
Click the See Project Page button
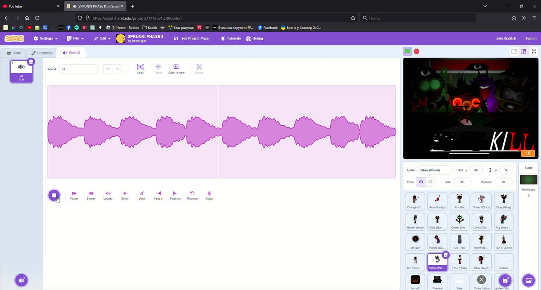(191, 39)
